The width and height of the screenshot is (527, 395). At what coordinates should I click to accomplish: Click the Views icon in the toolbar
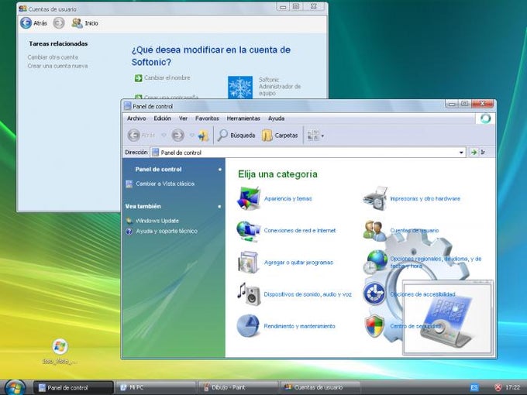pyautogui.click(x=313, y=136)
